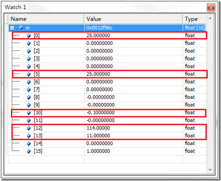
Task: Click the scrollbar up arrow
Action: (210, 18)
